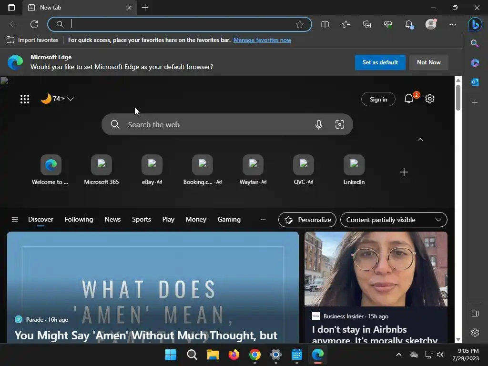Open Browser essentials heart icon
Image resolution: width=488 pixels, height=366 pixels.
pyautogui.click(x=388, y=24)
